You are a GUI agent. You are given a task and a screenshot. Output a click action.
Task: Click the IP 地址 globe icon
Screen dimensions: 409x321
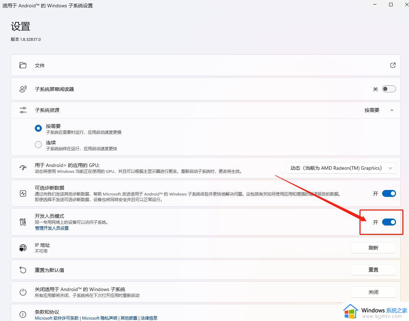(23, 248)
